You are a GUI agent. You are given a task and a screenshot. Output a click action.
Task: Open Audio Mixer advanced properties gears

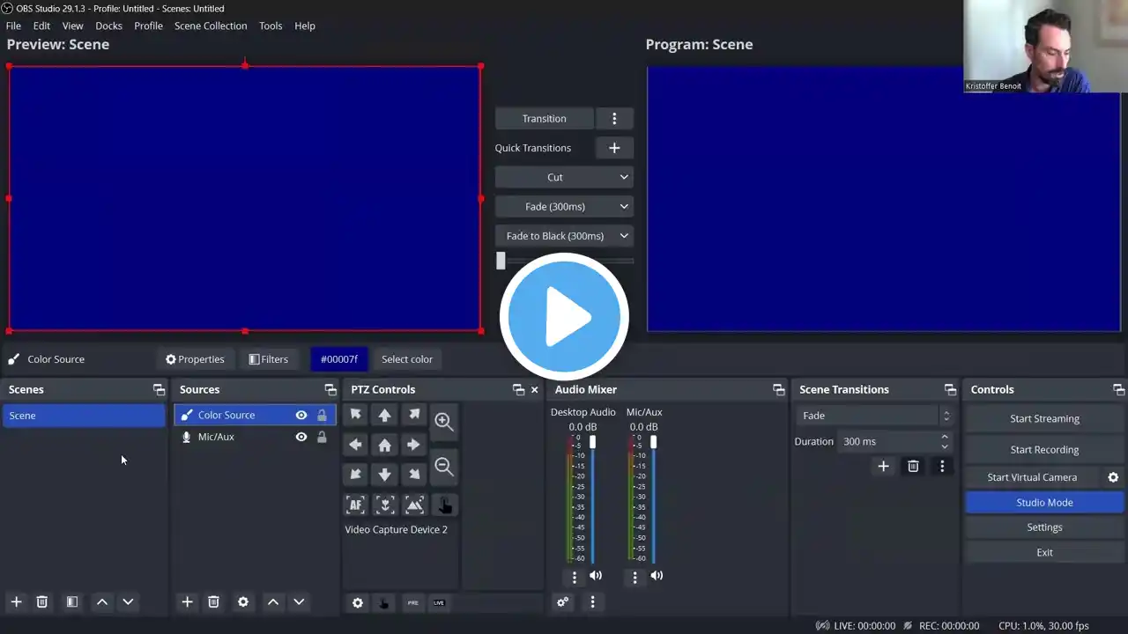[x=563, y=601]
